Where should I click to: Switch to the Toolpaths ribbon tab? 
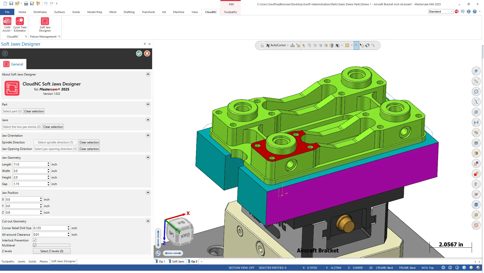tap(230, 12)
